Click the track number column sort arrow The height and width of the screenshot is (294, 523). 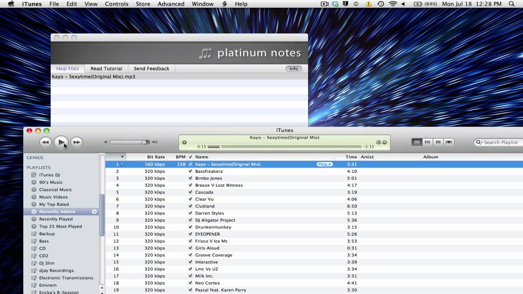coord(122,157)
